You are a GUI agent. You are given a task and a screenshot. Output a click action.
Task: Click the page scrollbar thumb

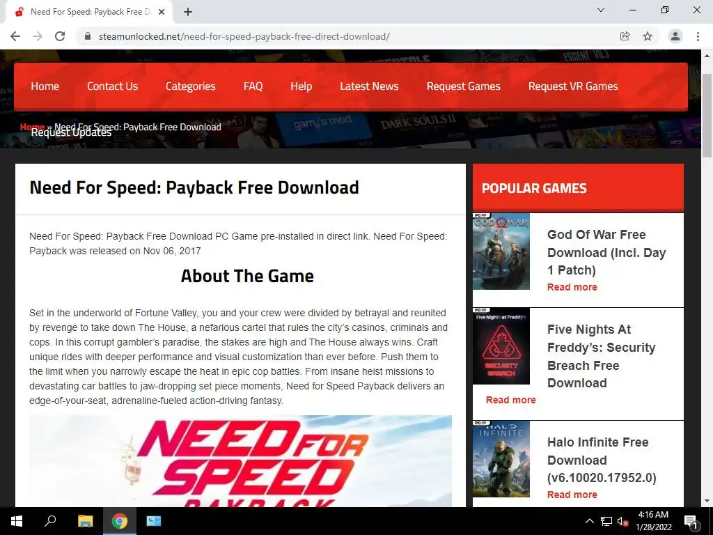pos(707,115)
